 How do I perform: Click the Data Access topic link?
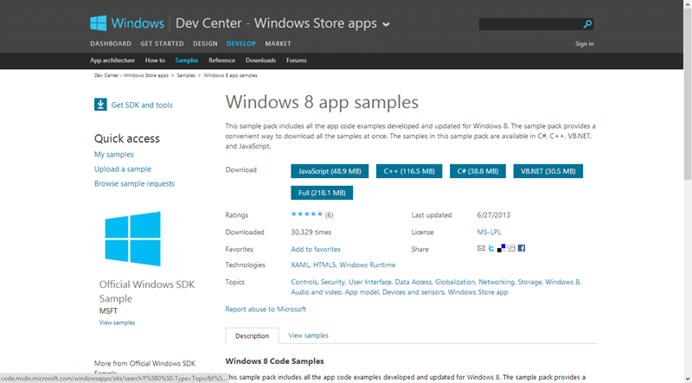tap(413, 282)
